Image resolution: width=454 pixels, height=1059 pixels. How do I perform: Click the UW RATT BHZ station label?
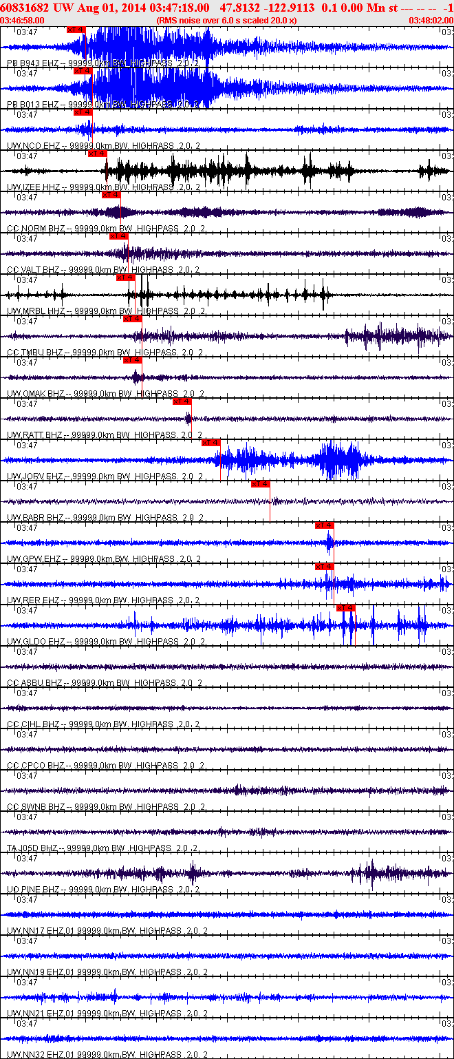(105, 435)
